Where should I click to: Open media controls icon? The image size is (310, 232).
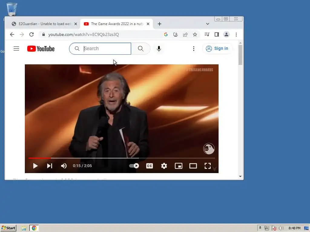click(x=207, y=34)
